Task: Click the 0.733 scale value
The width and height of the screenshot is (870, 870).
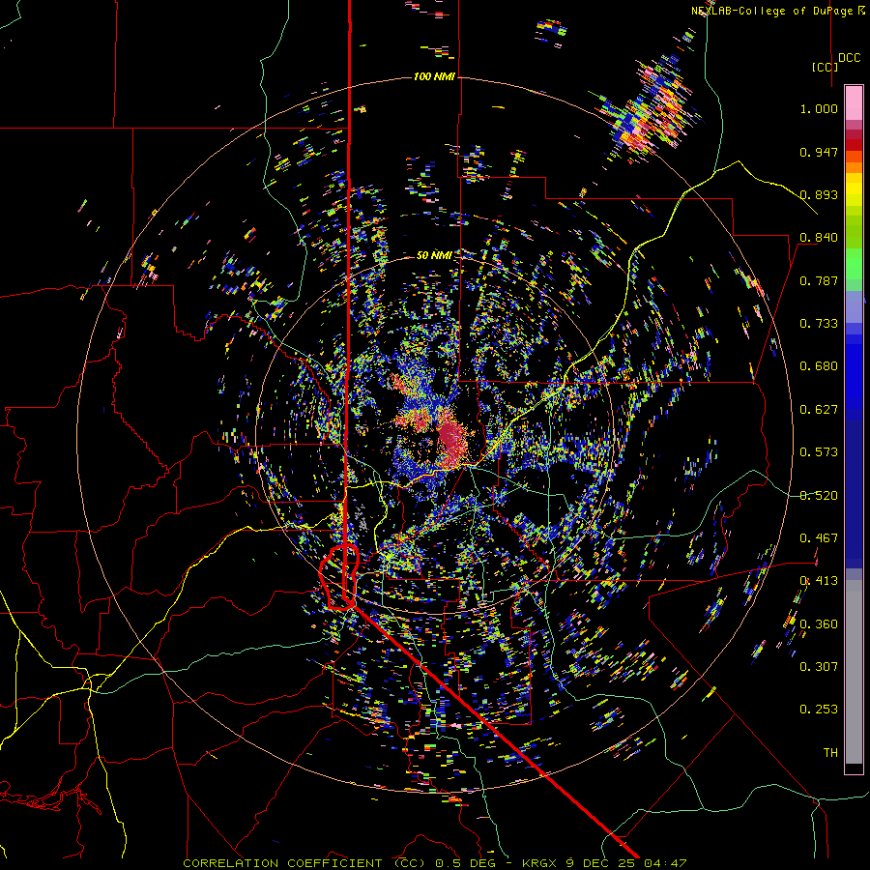Action: 819,324
